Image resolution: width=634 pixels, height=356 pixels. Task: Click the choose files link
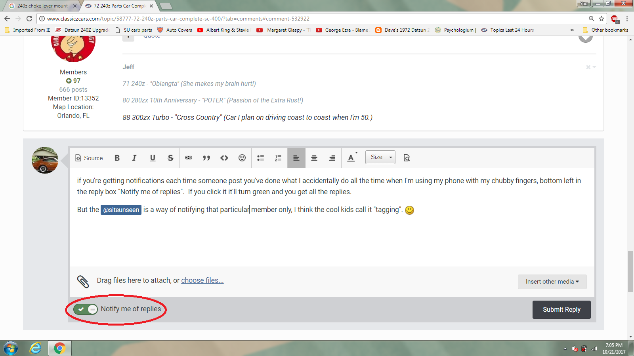tap(202, 280)
